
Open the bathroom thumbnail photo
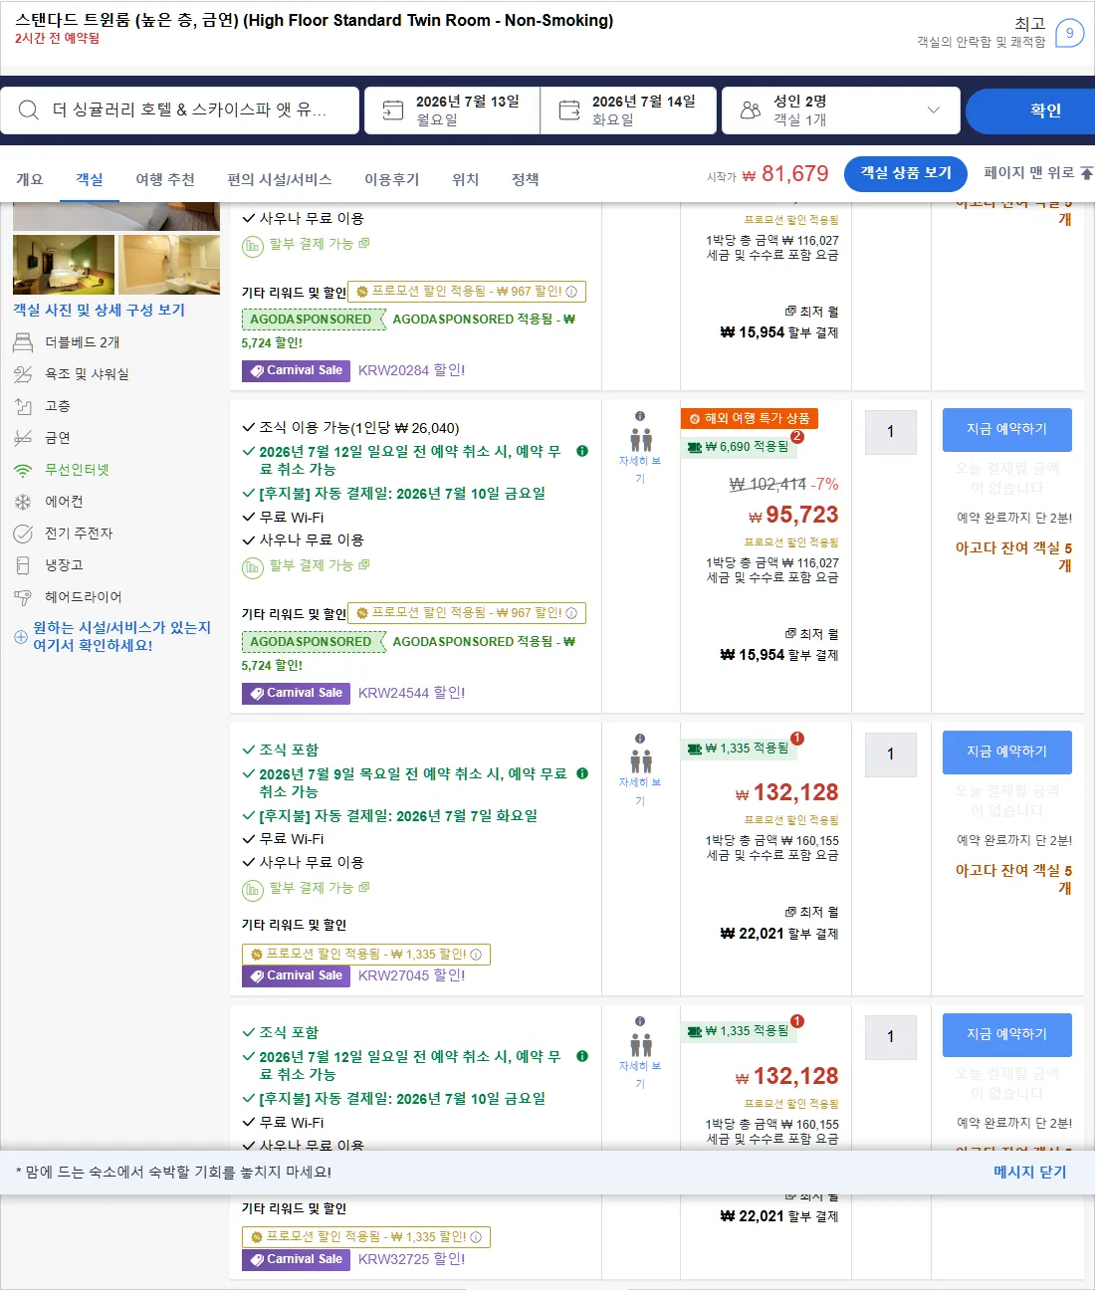coord(169,265)
